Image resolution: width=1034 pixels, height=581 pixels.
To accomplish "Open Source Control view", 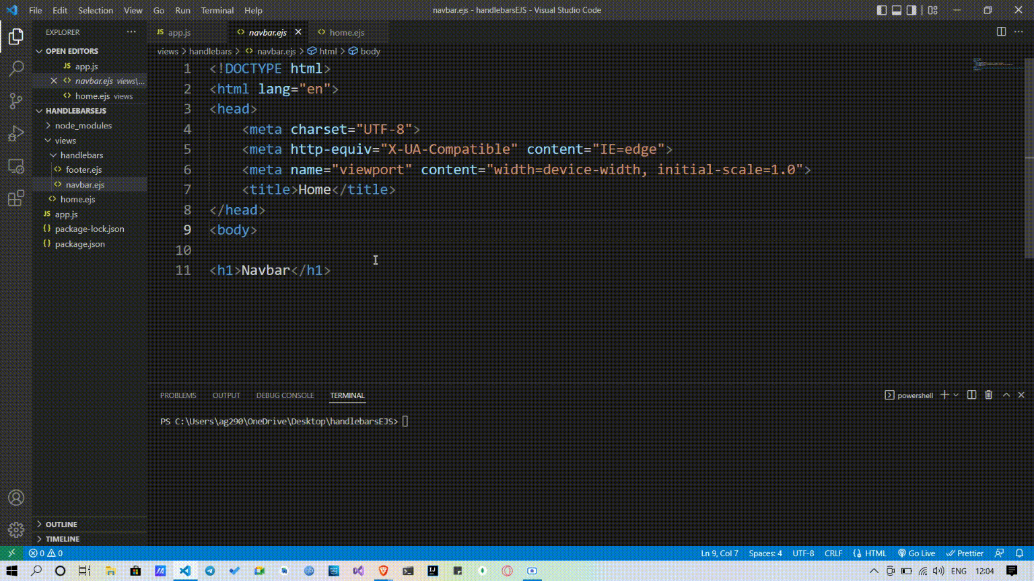I will pos(16,101).
